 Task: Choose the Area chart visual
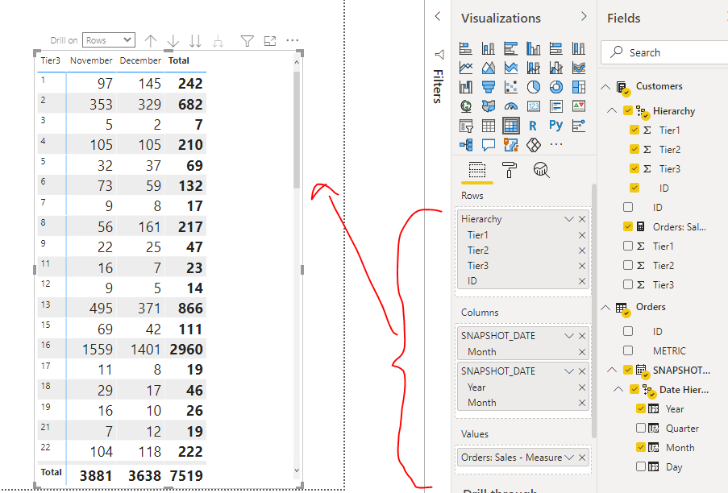point(489,68)
